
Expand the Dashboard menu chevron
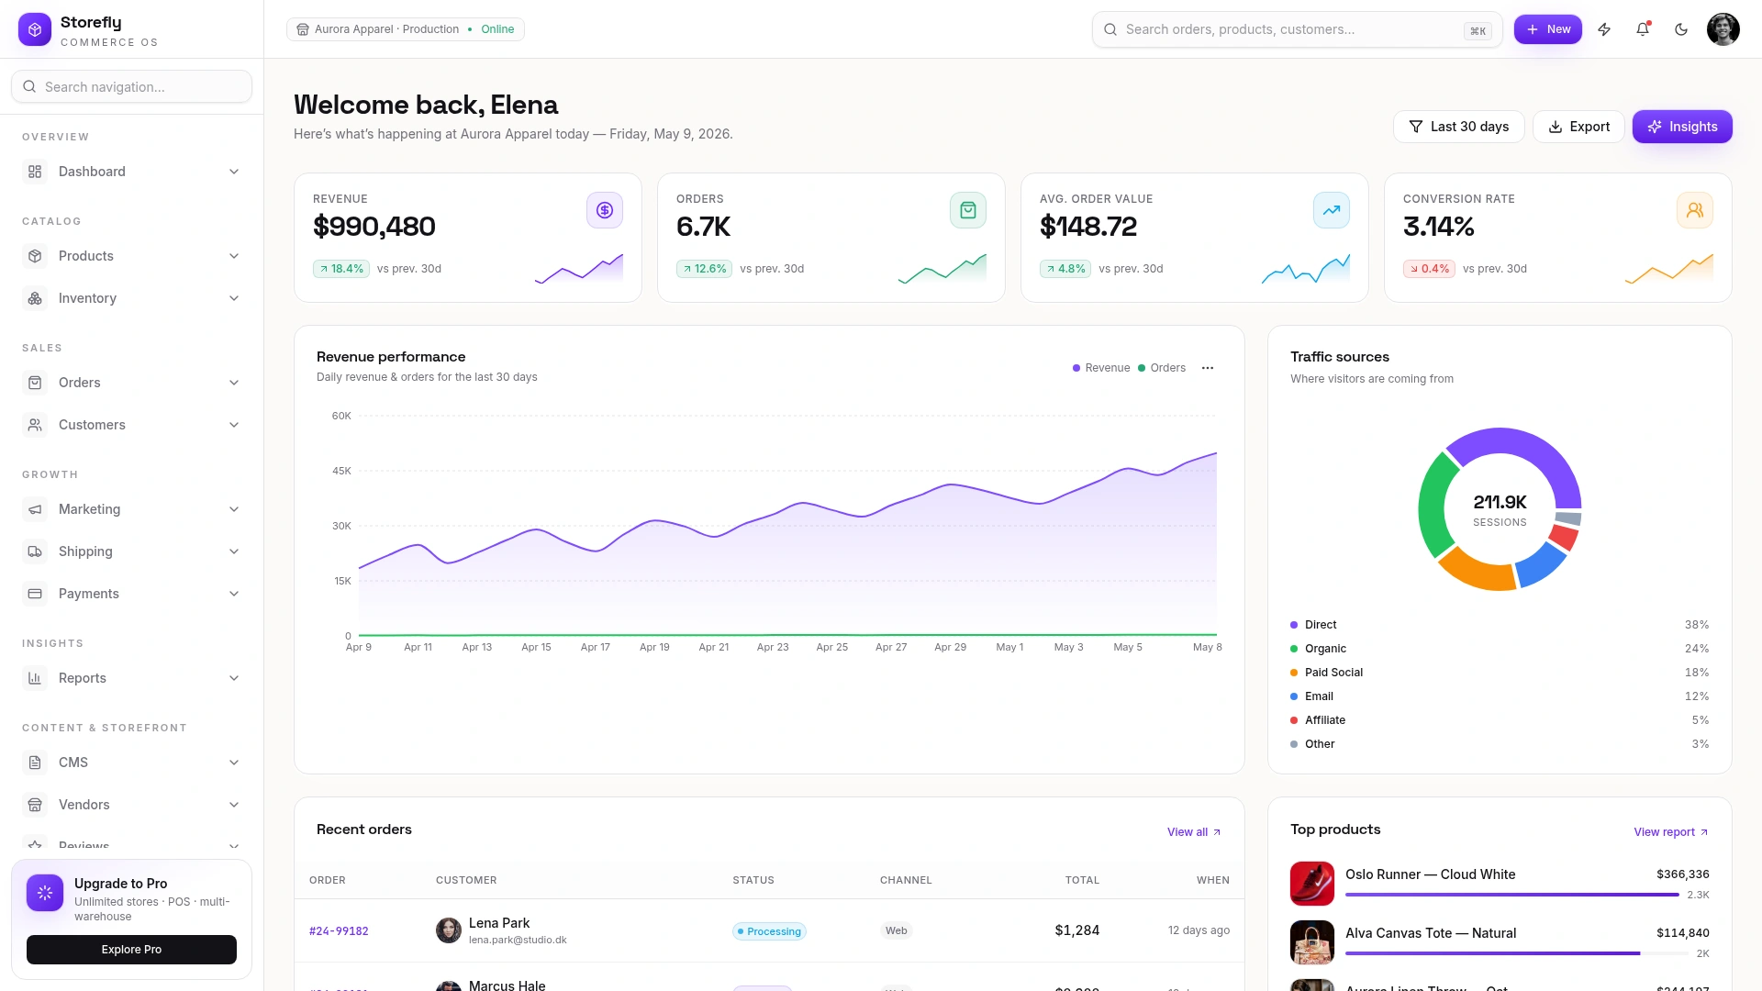point(234,172)
